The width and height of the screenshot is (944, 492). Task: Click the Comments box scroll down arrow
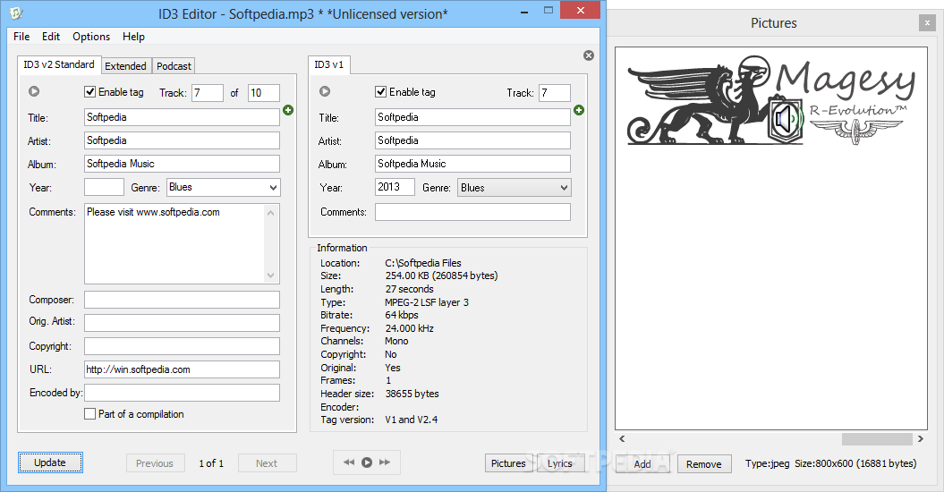point(271,276)
